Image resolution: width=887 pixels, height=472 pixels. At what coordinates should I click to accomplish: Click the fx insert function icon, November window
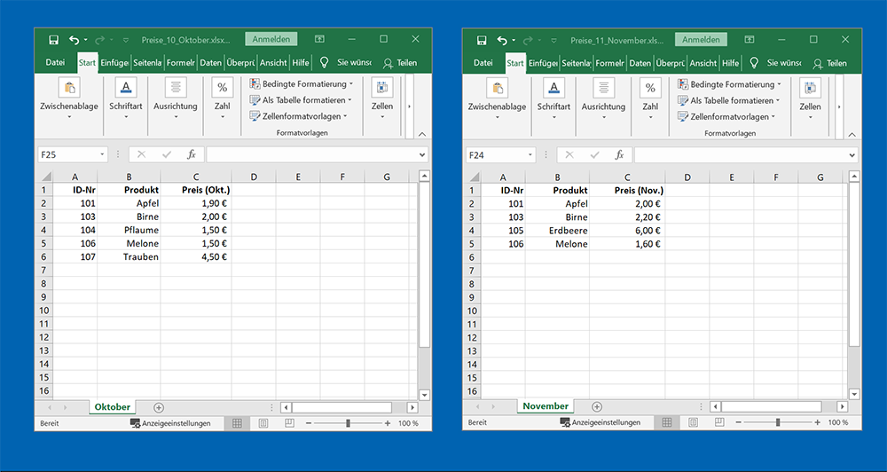coord(620,155)
